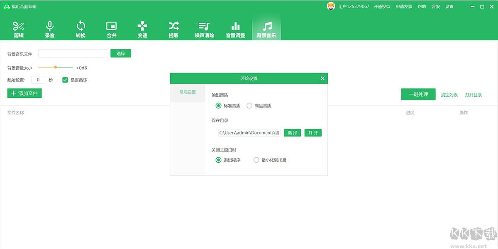Click the user avatar icon
Image resolution: width=498 pixels, height=249 pixels.
click(331, 6)
